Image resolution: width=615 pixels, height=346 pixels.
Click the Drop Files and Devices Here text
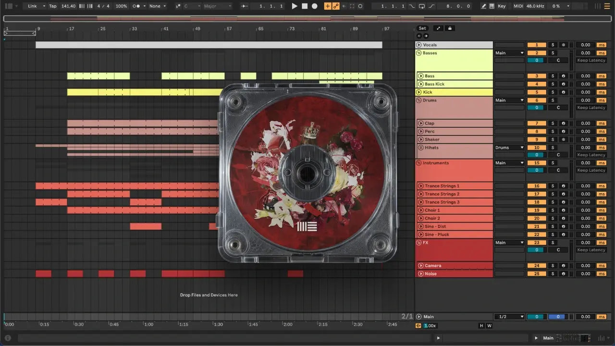point(209,295)
